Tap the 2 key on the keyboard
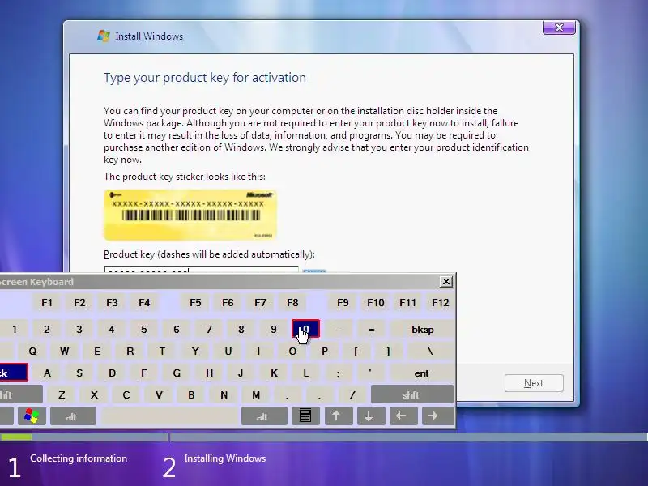This screenshot has height=486, width=648. pyautogui.click(x=47, y=330)
